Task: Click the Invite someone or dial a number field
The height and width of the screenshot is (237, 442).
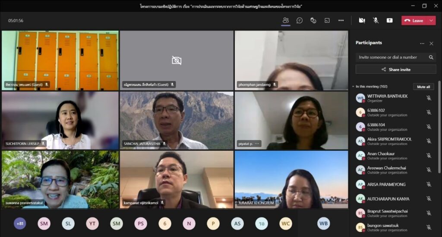Action: click(x=391, y=57)
